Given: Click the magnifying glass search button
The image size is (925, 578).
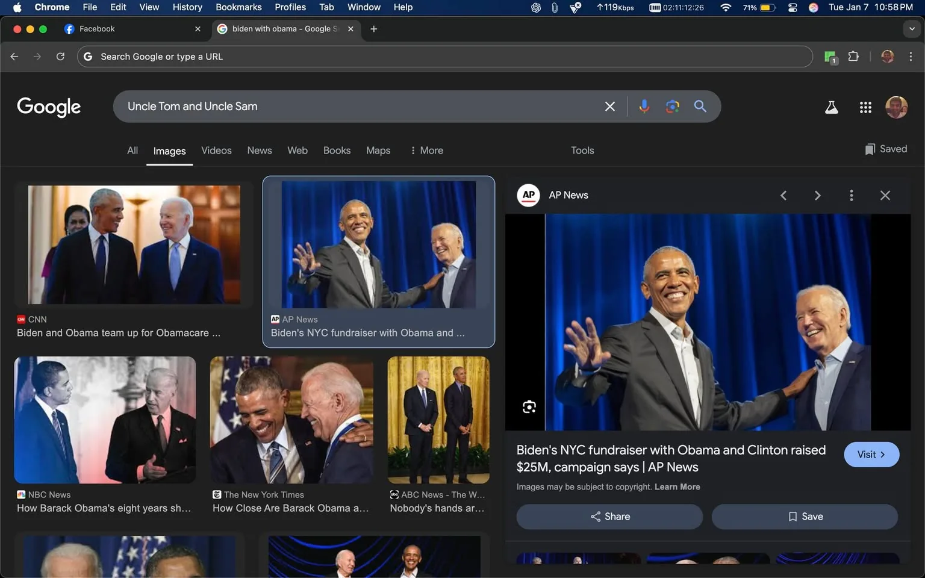Looking at the screenshot, I should coord(700,107).
